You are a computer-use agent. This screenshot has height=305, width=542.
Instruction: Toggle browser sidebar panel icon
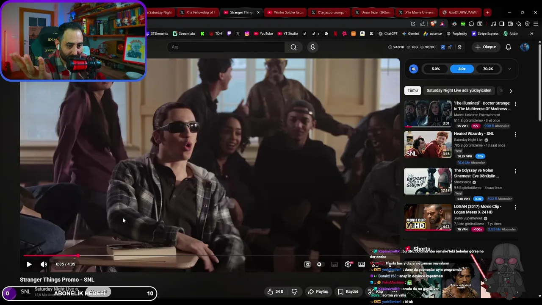point(502,24)
